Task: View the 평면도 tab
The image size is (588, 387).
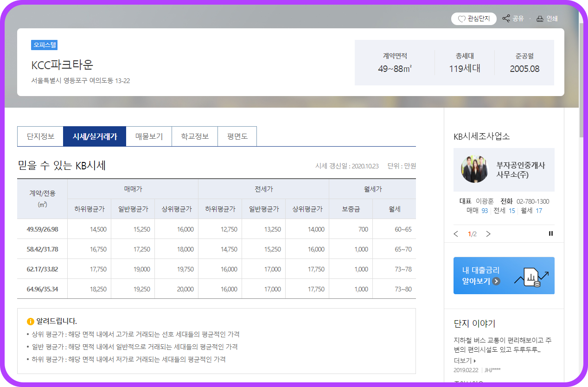Action: pos(237,136)
